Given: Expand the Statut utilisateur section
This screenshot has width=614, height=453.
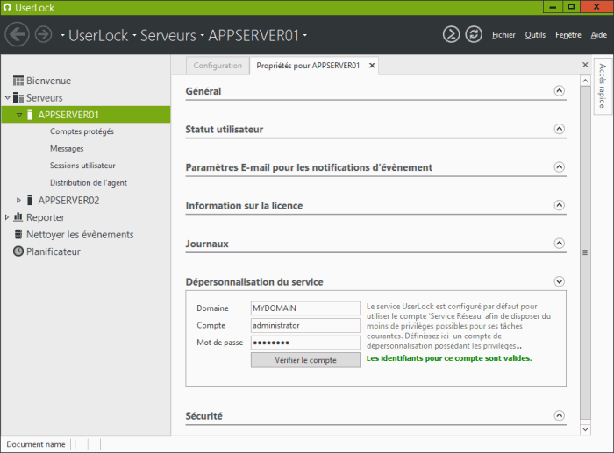Looking at the screenshot, I should pyautogui.click(x=560, y=129).
